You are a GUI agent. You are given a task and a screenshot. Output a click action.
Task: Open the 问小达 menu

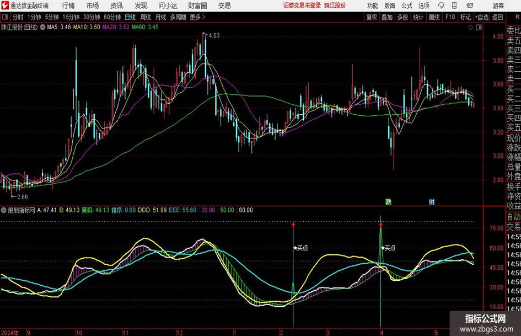pyautogui.click(x=168, y=6)
